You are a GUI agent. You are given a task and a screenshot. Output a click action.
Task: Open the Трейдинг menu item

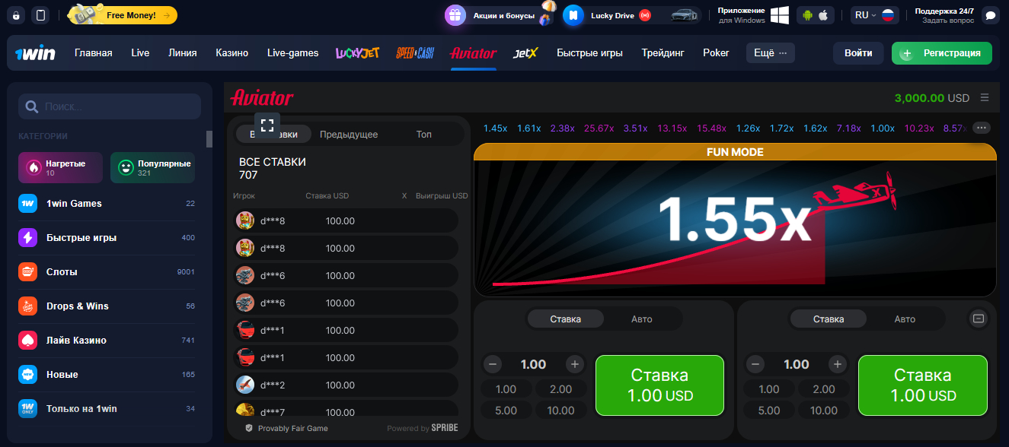point(662,52)
